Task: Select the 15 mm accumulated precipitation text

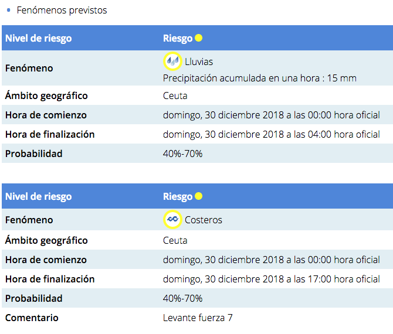Action: pyautogui.click(x=259, y=78)
